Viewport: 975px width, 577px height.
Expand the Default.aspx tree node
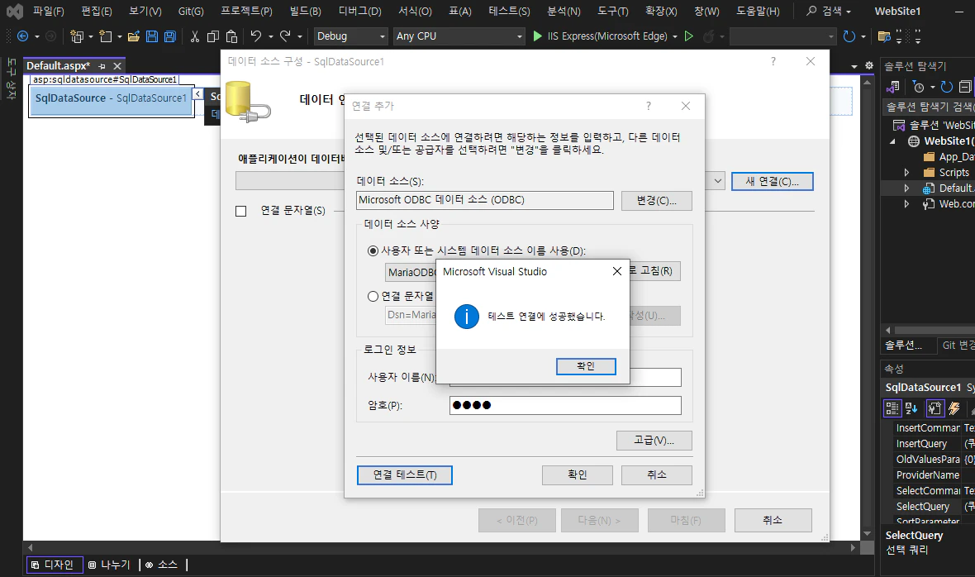pos(906,188)
